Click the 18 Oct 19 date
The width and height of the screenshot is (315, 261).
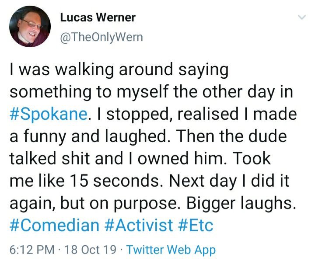(x=91, y=250)
